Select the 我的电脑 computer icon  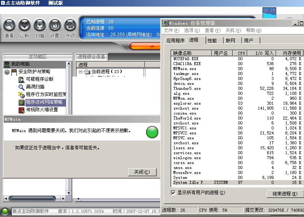pos(7,64)
